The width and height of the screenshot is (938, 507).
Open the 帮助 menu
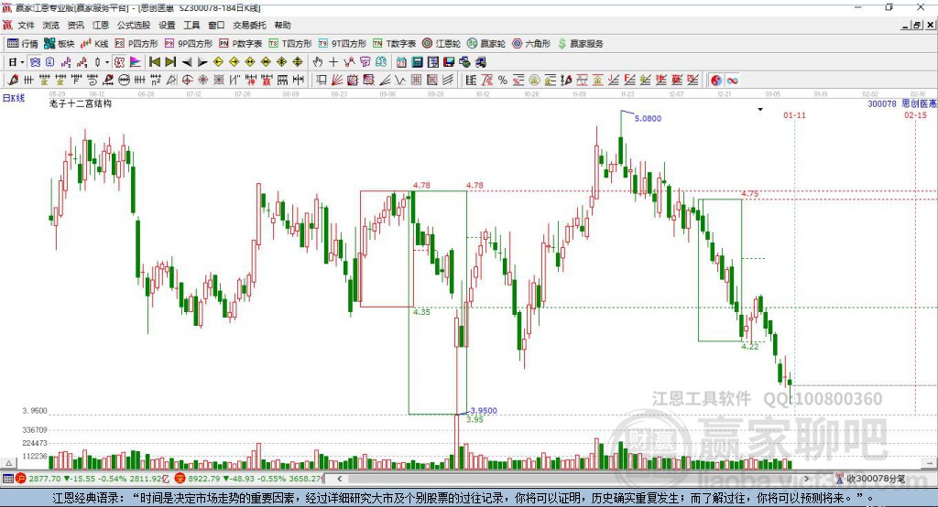tap(282, 25)
